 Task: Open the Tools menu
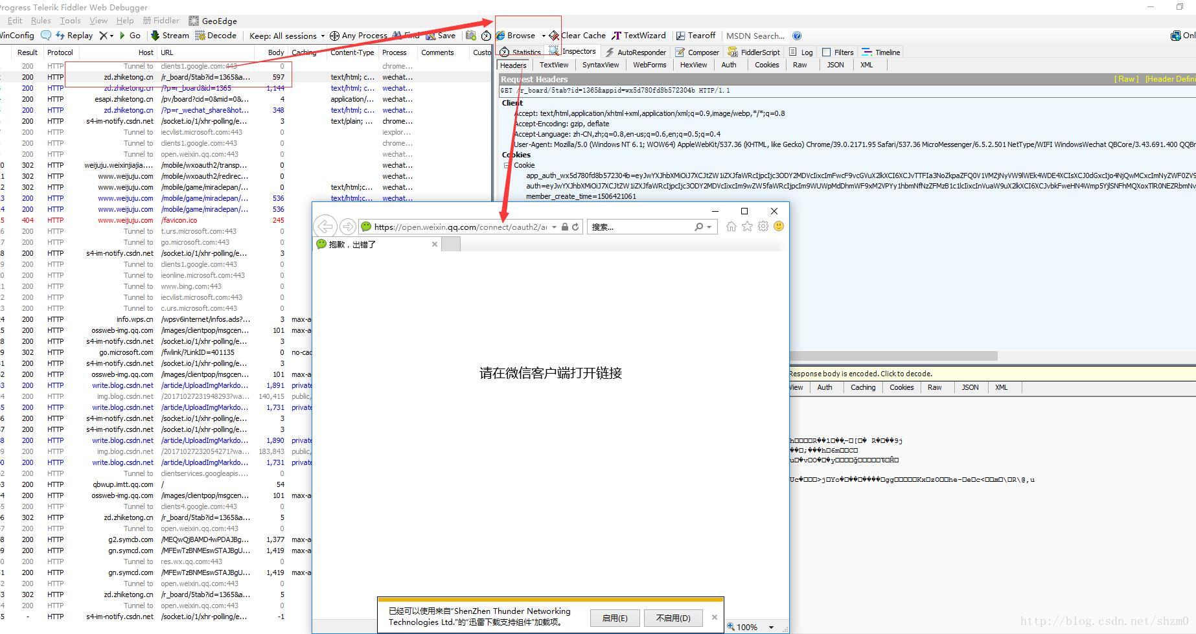[x=70, y=21]
